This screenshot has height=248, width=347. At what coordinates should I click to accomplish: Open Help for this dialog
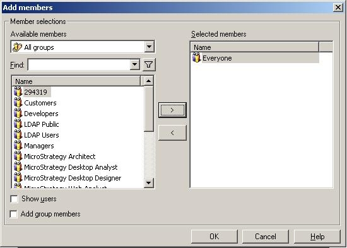tap(317, 237)
